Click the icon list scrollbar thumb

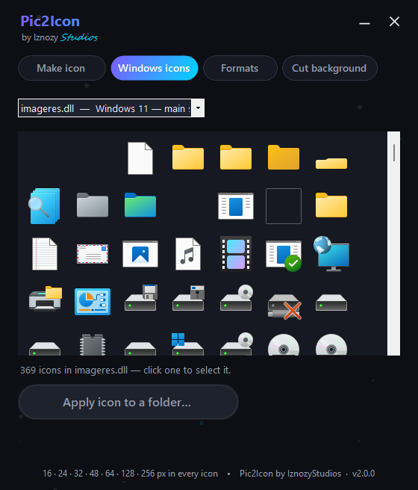coord(394,153)
